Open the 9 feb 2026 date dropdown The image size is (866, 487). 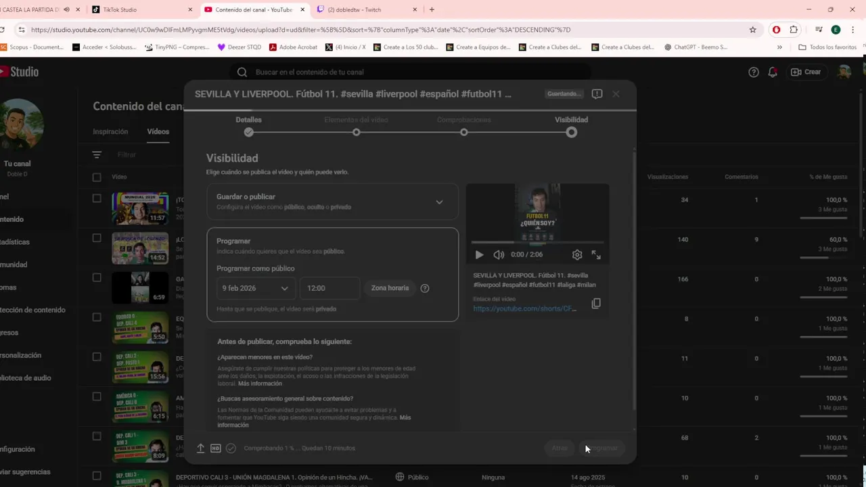pyautogui.click(x=255, y=288)
